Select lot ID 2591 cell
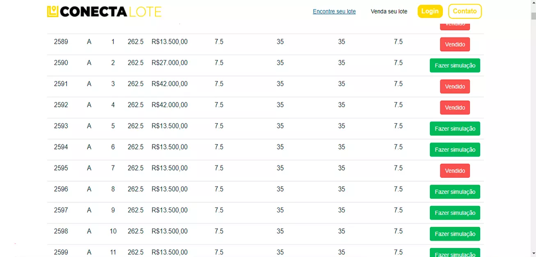536x257 pixels. pyautogui.click(x=61, y=84)
